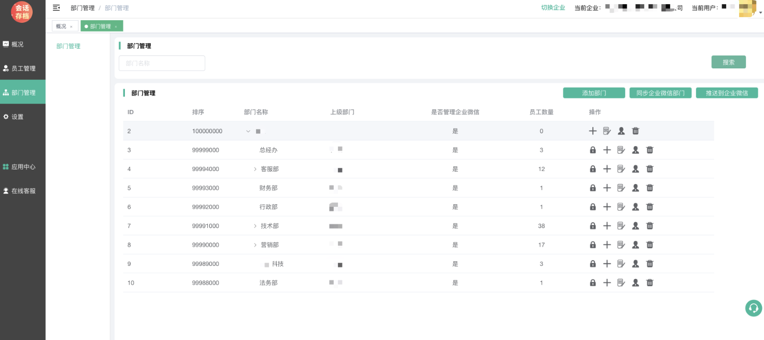Image resolution: width=764 pixels, height=340 pixels.
Task: Expand the 技术部 sub-departments
Action: tap(255, 226)
